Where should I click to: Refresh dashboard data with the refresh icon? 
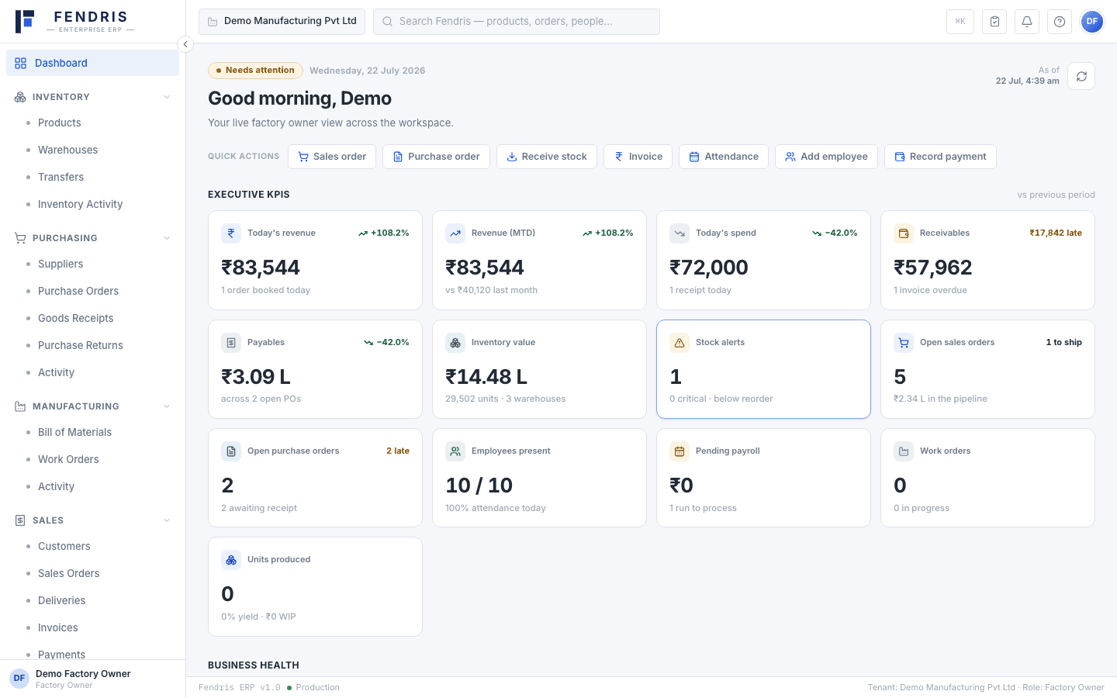click(1081, 76)
